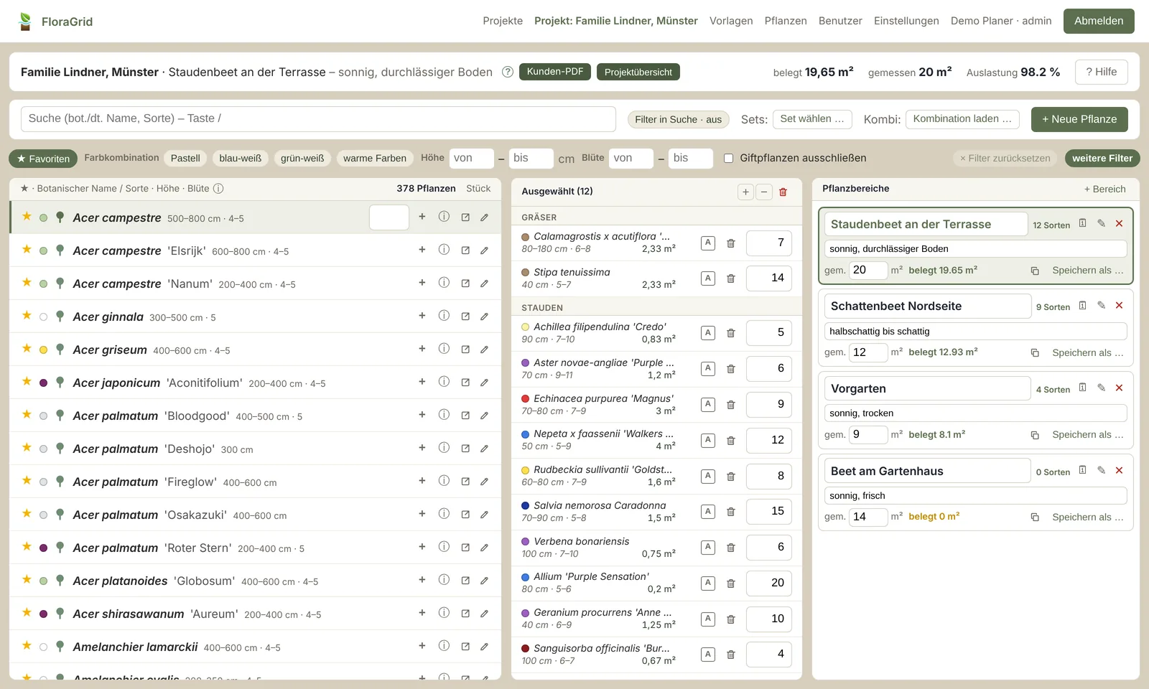Click the purple color dot of Acer japonicum 'Aconitifolium'
The image size is (1149, 689).
[x=43, y=383]
